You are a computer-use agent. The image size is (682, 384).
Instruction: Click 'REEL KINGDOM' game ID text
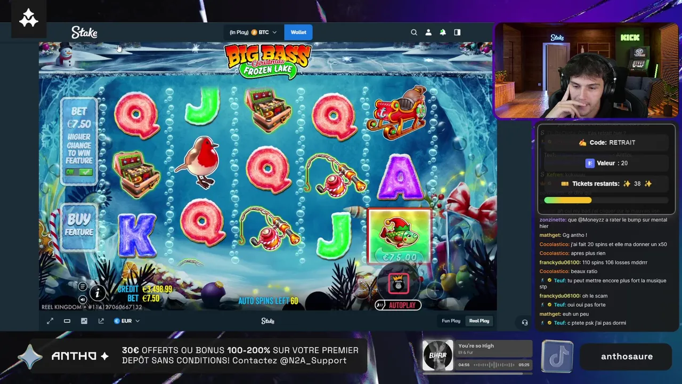tap(92, 307)
